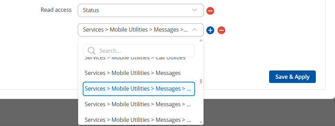This screenshot has width=335, height=126.
Task: Remove the Status read access row
Action: pos(210,11)
